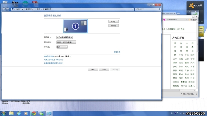Image resolution: width=207 pixels, height=116 pixels.
Task: Click 顯示所有下載 in Chrome download bar
Action: tap(188, 94)
